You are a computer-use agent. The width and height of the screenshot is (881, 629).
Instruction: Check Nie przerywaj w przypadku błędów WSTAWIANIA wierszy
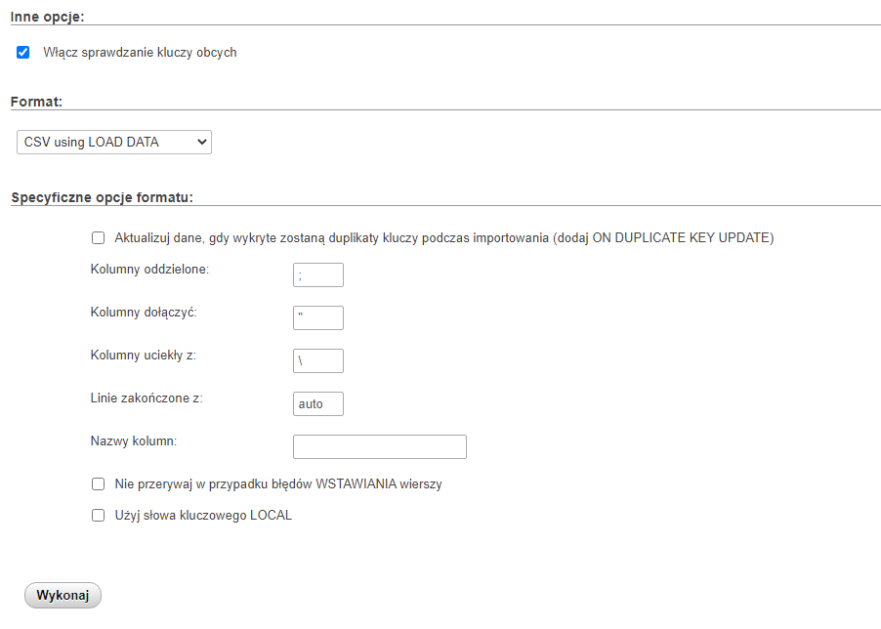tap(99, 484)
